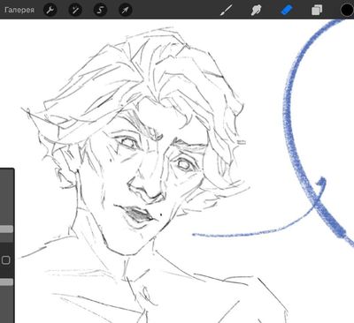Open the Adjustments magic wand menu
The width and height of the screenshot is (354, 323).
[x=75, y=10]
